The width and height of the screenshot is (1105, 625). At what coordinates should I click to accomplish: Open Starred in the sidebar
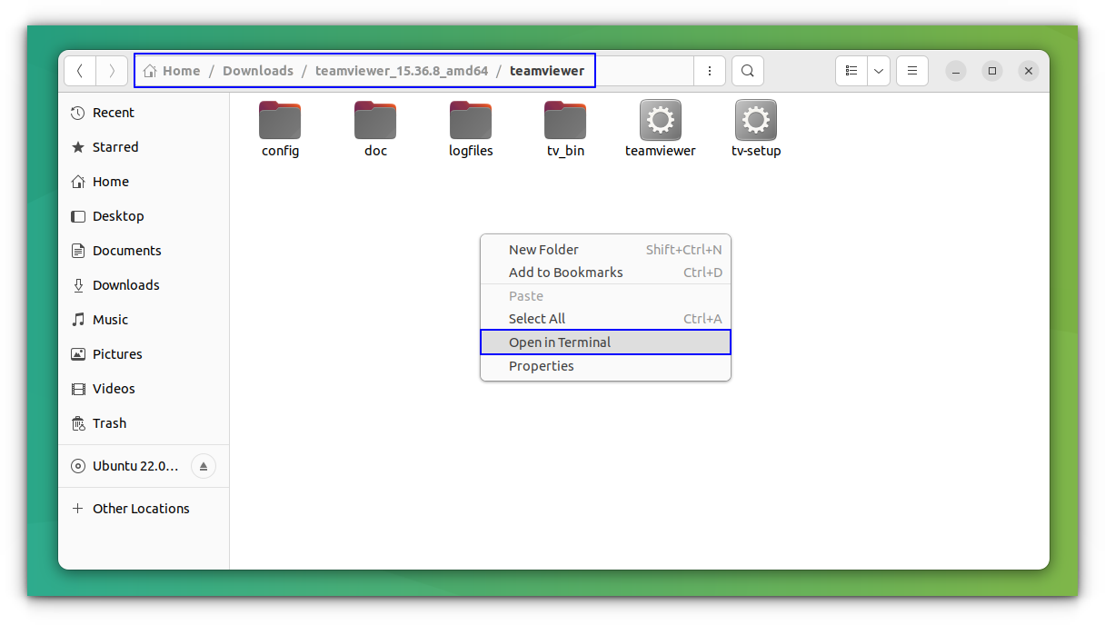click(x=144, y=147)
